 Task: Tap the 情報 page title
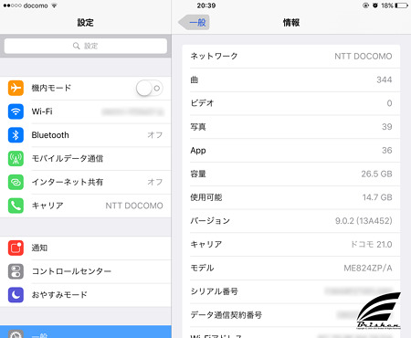(291, 23)
